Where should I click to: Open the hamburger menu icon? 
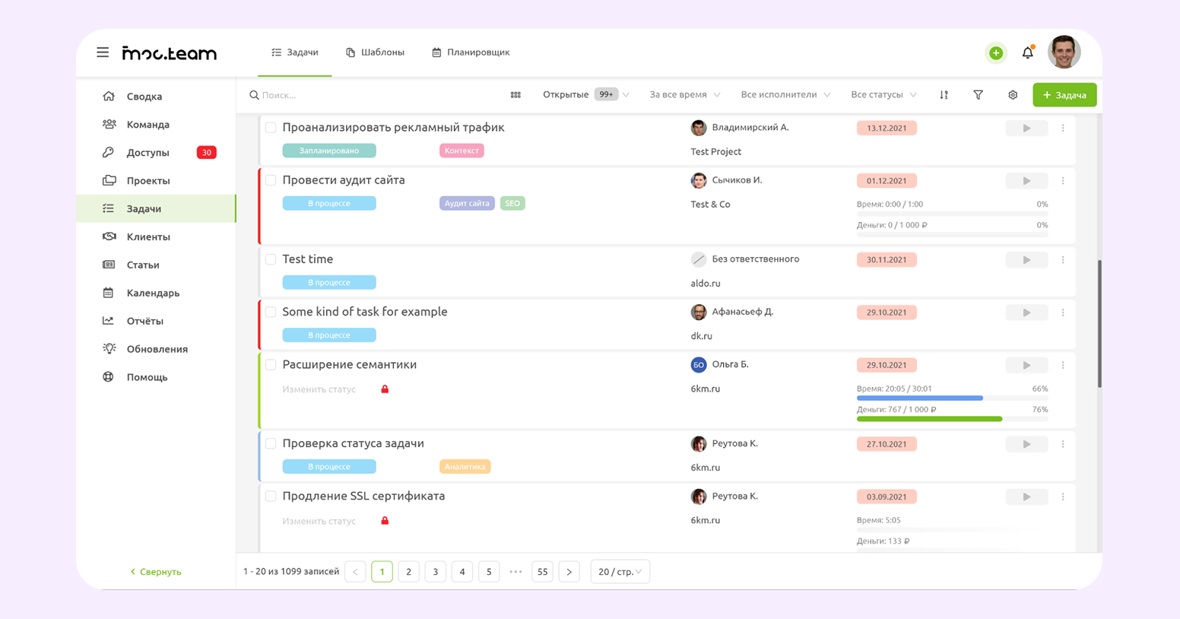click(x=103, y=52)
